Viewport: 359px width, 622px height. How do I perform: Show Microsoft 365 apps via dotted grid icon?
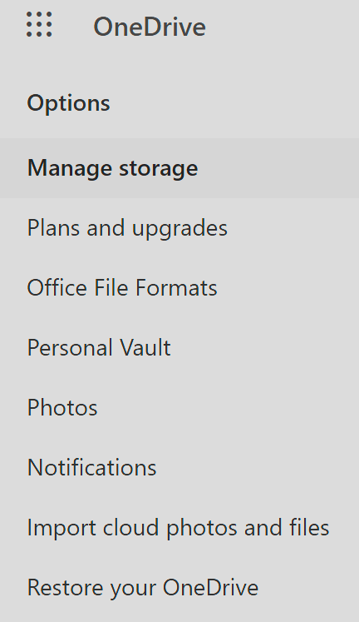point(39,25)
